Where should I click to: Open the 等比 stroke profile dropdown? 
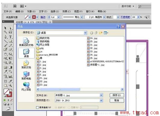point(82,17)
